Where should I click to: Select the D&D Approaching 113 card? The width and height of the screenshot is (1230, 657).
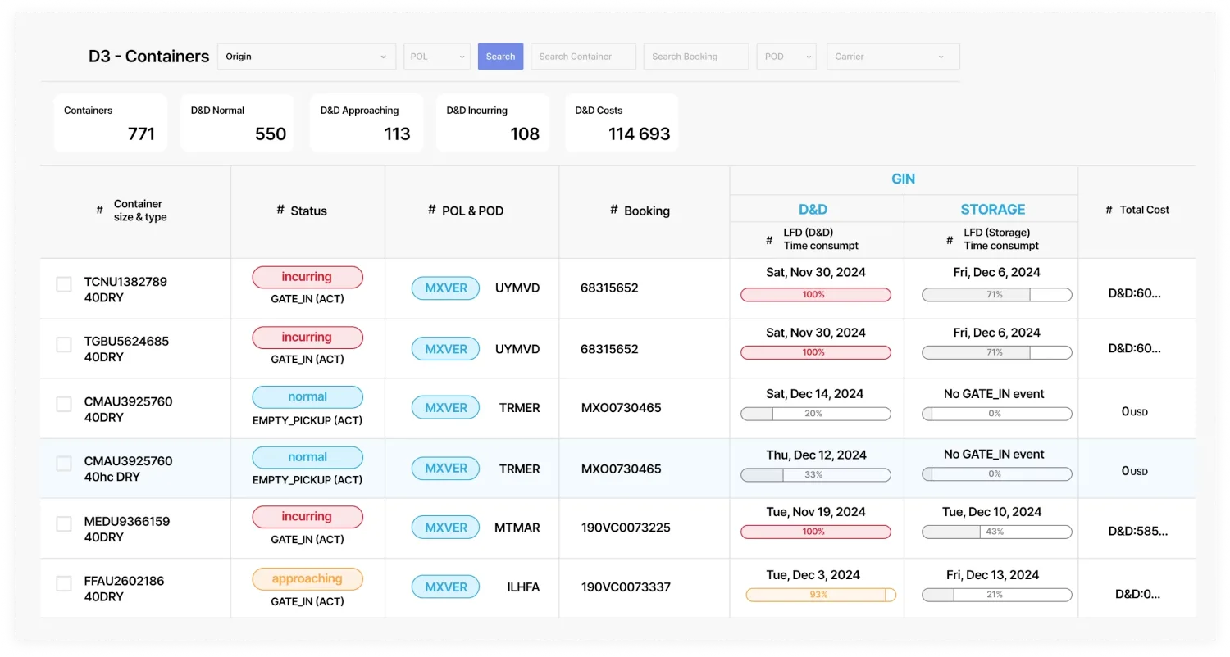[x=367, y=123]
